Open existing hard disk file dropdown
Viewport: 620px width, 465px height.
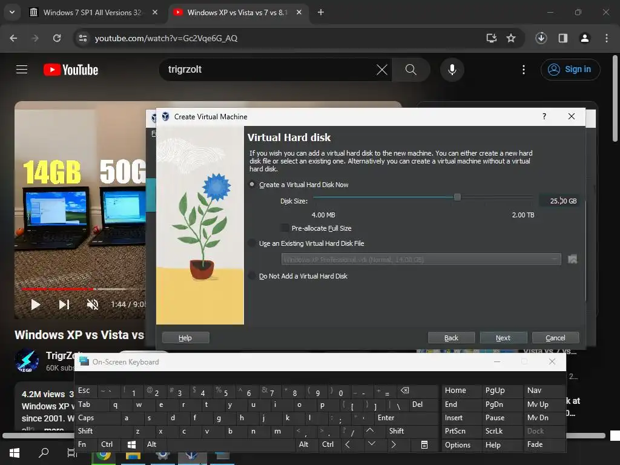tap(421, 259)
